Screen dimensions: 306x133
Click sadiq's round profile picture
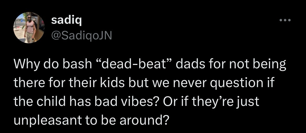(x=29, y=28)
